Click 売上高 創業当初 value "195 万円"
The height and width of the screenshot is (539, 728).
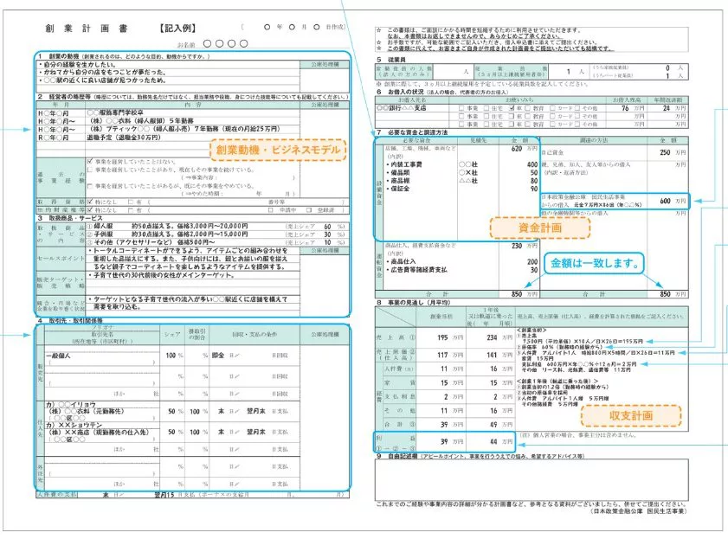pyautogui.click(x=450, y=337)
